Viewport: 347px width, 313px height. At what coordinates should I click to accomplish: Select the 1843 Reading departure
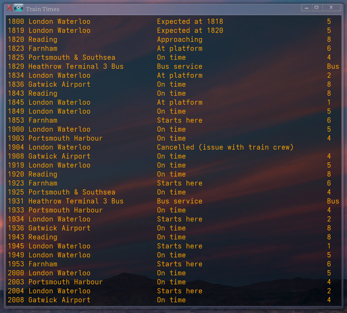tap(173, 93)
